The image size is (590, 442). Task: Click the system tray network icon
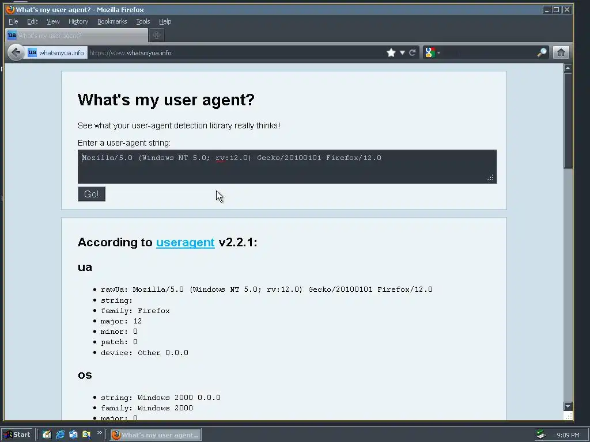541,435
